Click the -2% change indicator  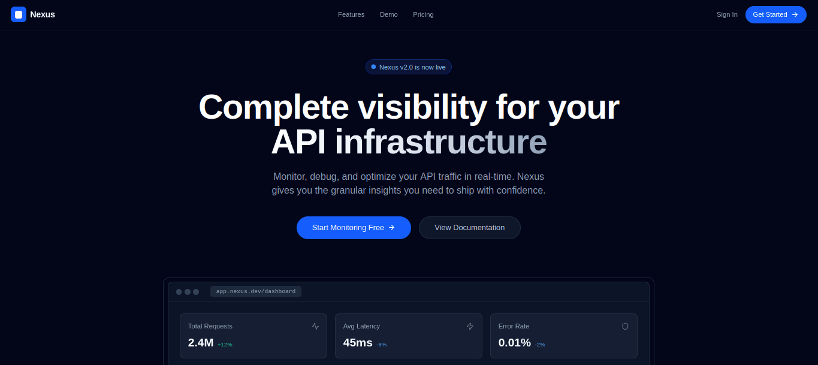pyautogui.click(x=540, y=345)
